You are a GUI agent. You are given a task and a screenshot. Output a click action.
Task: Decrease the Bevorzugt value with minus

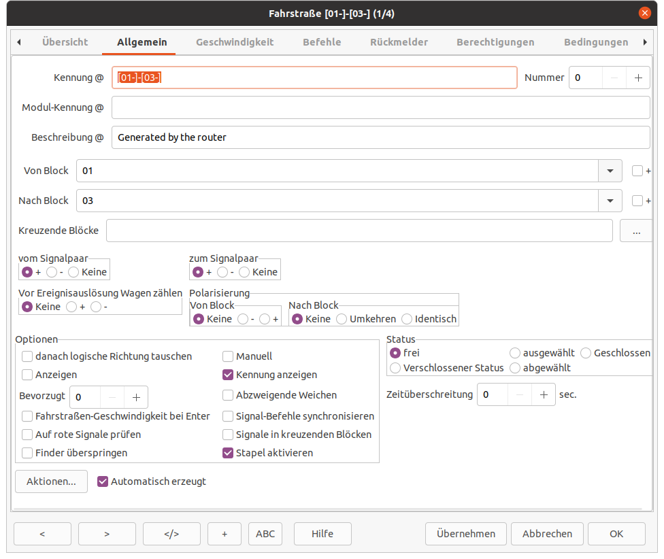coord(112,397)
